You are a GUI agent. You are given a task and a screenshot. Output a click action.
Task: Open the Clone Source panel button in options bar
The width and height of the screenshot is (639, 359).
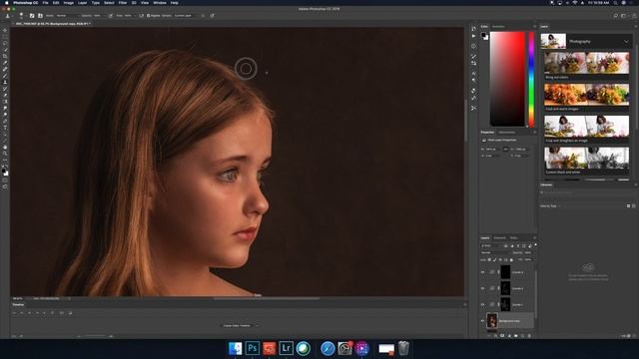point(40,16)
